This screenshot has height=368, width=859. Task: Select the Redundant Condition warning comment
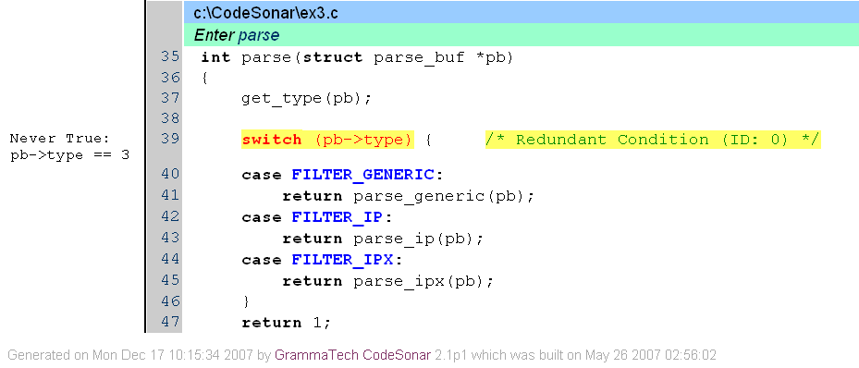(653, 140)
